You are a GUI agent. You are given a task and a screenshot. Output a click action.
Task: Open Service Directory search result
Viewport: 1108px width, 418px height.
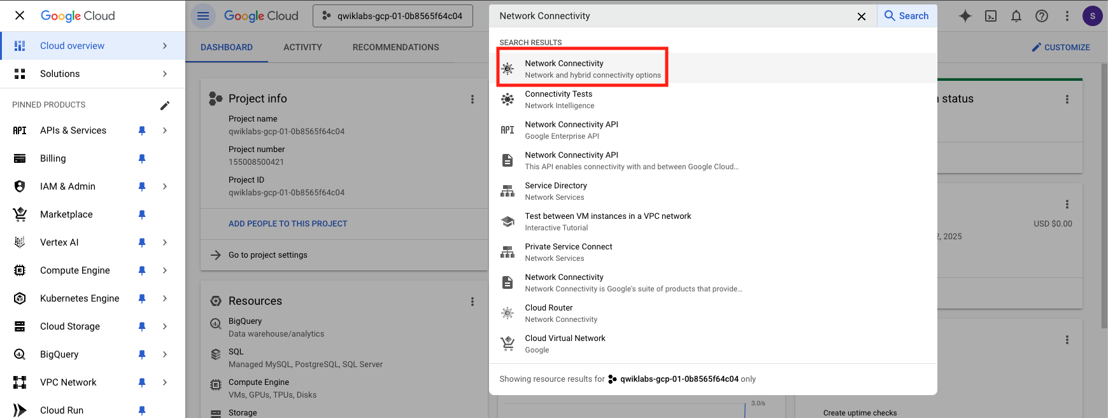[x=713, y=191]
